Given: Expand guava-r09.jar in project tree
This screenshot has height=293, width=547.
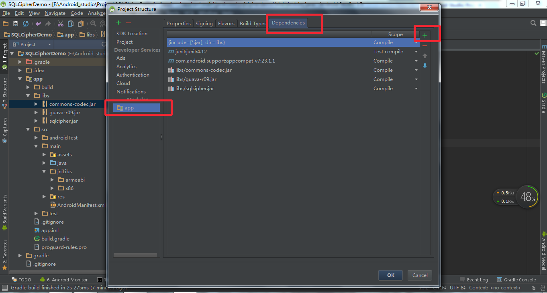Looking at the screenshot, I should [x=36, y=113].
